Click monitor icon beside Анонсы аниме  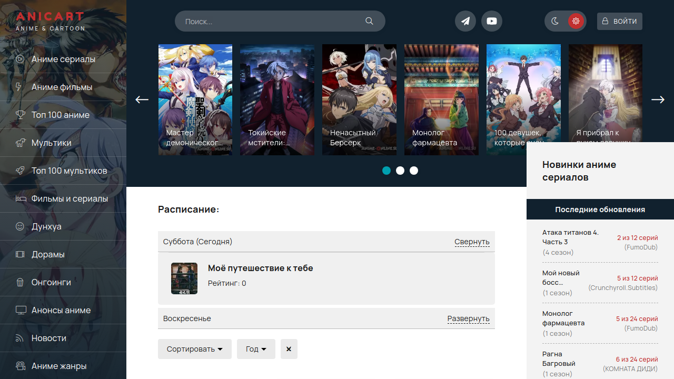(x=20, y=310)
